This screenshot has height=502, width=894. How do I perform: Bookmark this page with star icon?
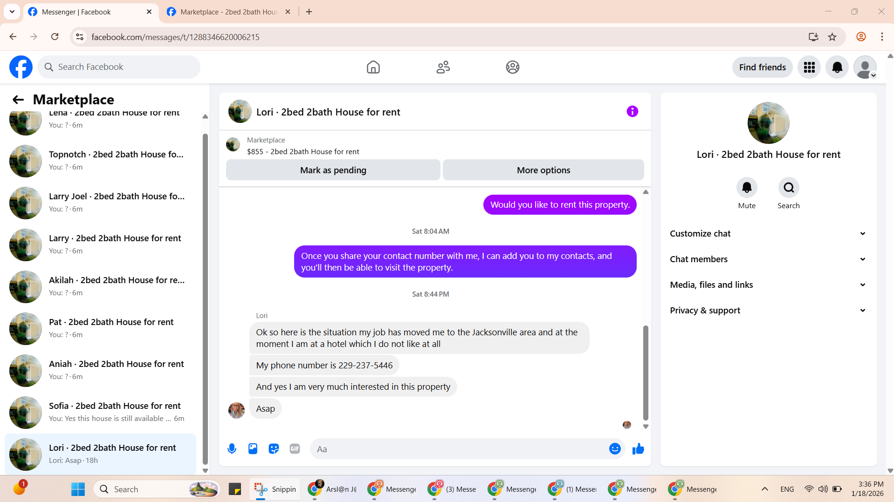coord(832,37)
